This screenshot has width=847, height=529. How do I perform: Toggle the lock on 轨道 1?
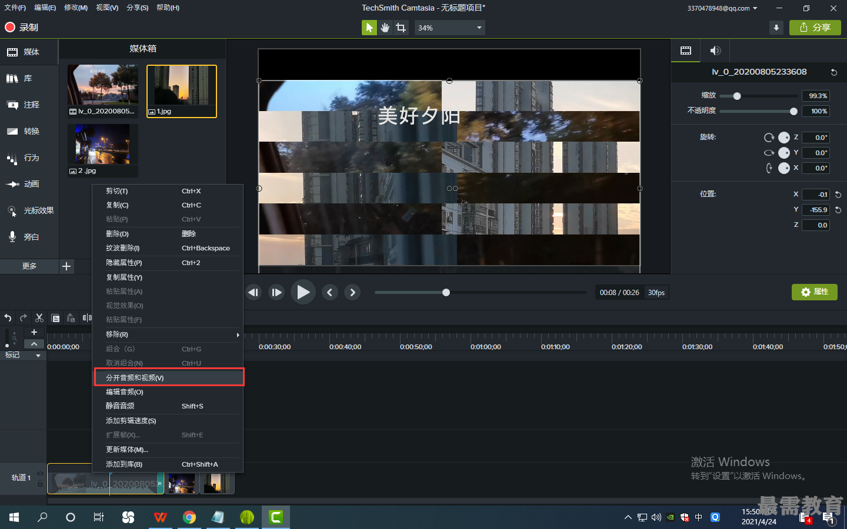40,484
